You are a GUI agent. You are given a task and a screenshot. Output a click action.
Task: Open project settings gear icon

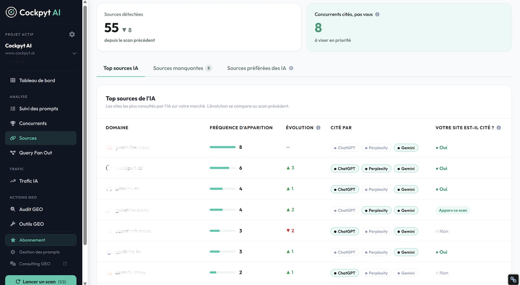(72, 34)
